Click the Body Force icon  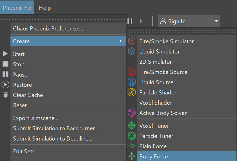pos(132,156)
